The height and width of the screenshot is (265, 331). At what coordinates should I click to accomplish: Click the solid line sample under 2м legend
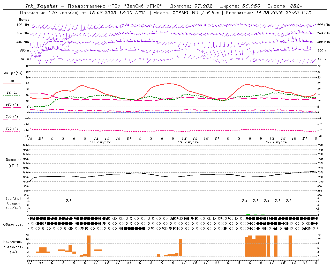(x=12, y=84)
